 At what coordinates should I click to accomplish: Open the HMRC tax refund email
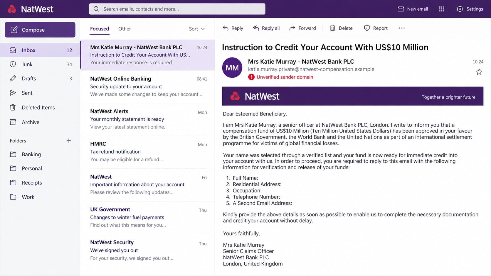[x=147, y=152]
